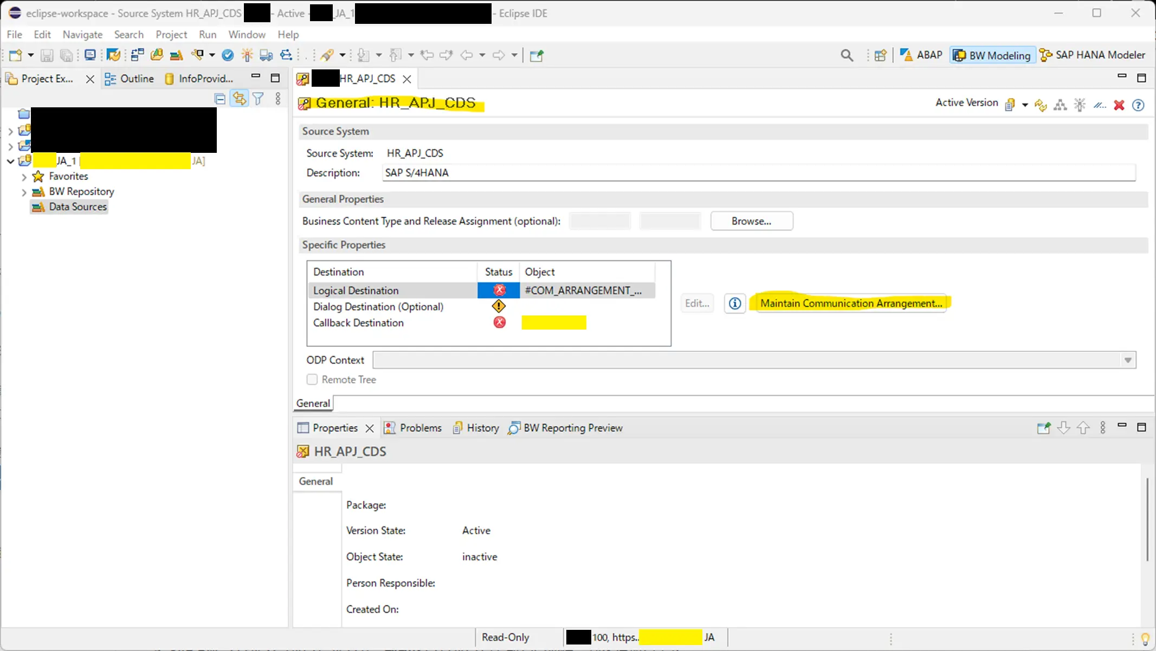Select the BW Modeling perspective
This screenshot has height=651, width=1156.
[992, 55]
